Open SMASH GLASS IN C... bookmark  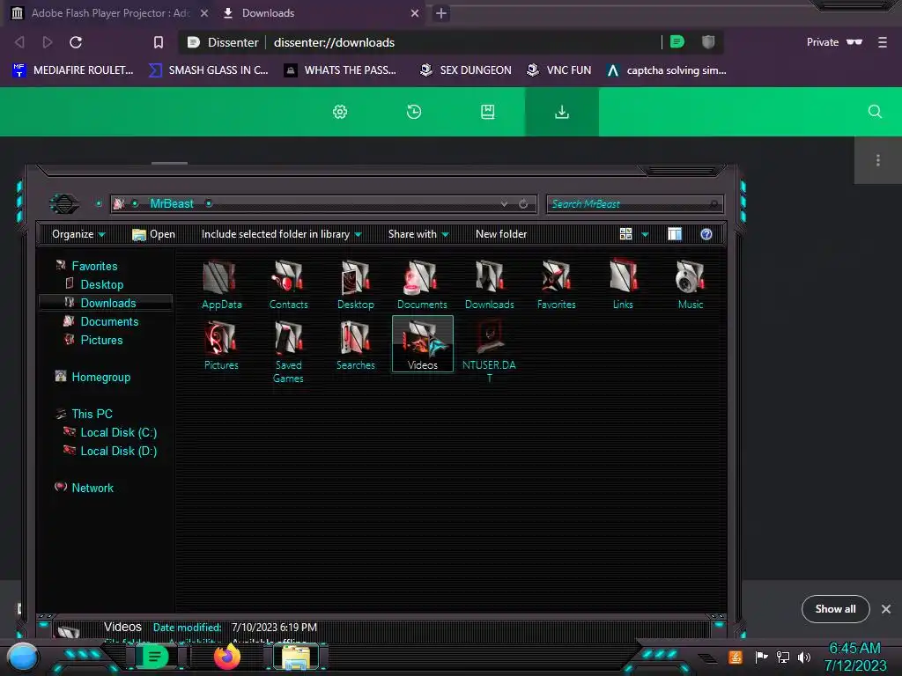pyautogui.click(x=209, y=70)
